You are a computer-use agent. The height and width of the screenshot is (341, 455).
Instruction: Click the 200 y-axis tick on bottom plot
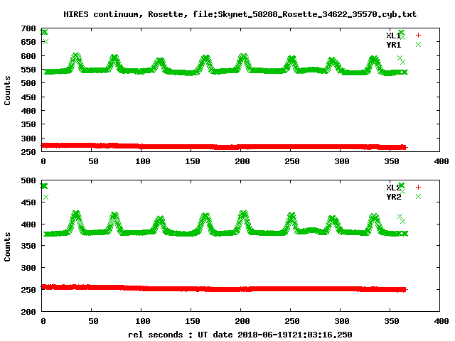28,312
